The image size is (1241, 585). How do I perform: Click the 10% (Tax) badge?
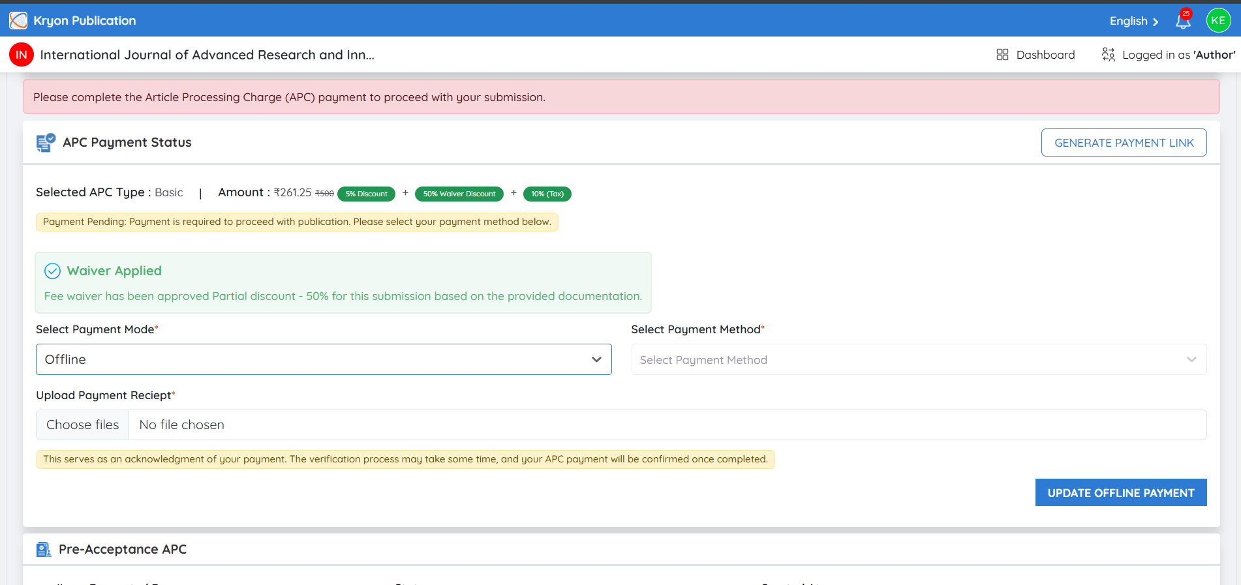point(547,194)
